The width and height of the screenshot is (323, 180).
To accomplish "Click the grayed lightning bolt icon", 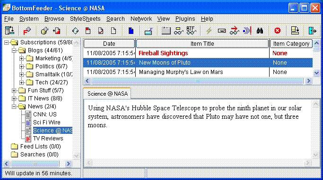I will coord(209,31).
